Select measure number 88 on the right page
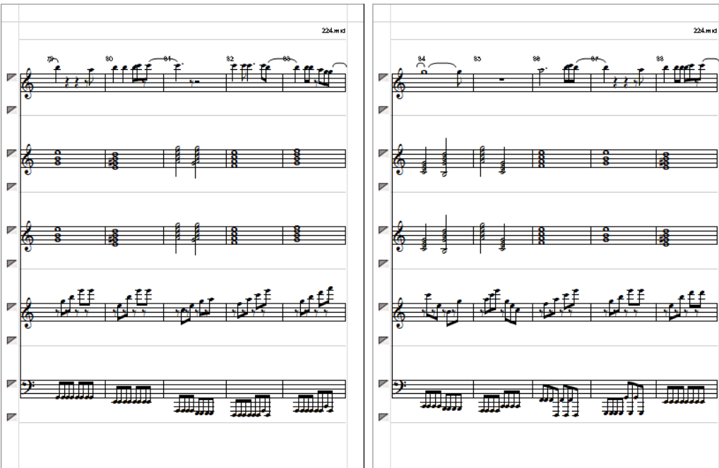Screen dimensions: 719x468 [660, 59]
